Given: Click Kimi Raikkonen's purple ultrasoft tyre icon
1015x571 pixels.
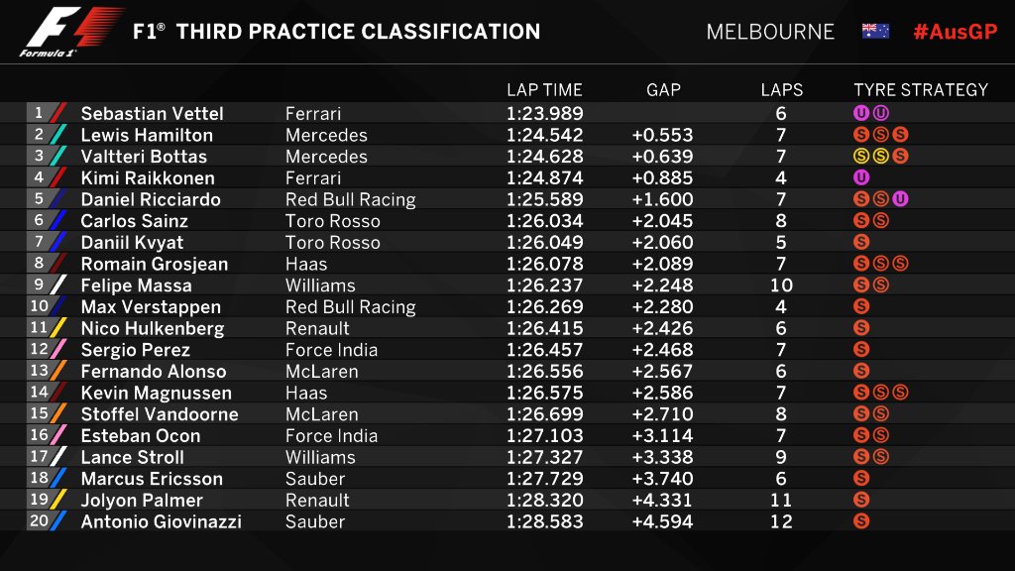Looking at the screenshot, I should tap(861, 177).
